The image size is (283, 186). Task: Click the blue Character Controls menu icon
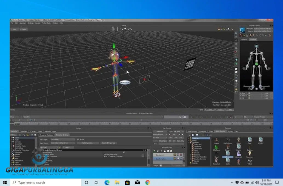point(242,30)
